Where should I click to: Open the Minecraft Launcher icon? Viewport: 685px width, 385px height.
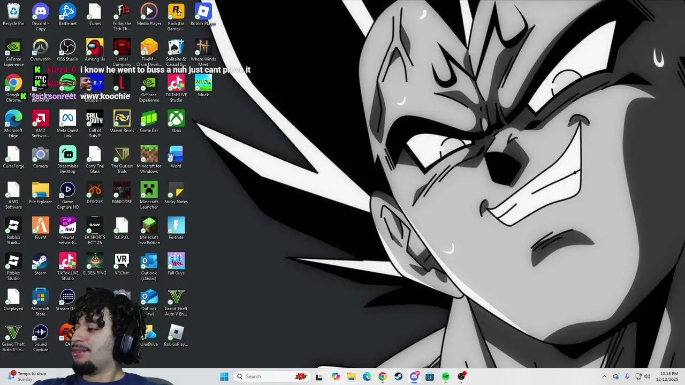tap(149, 196)
